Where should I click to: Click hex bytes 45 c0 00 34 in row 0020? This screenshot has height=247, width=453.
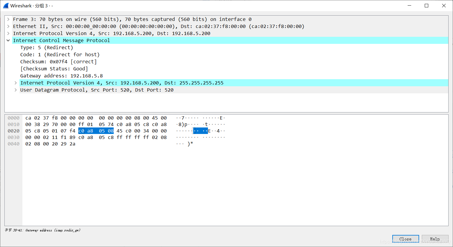pyautogui.click(x=133, y=131)
